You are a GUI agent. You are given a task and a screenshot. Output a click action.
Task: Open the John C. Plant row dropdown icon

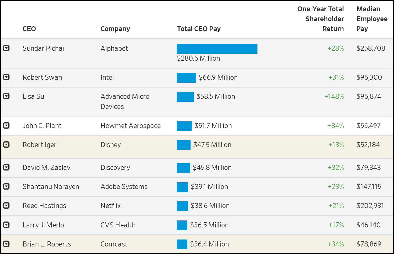[6, 125]
